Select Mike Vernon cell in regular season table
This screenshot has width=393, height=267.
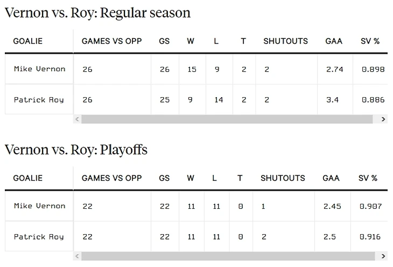(39, 69)
